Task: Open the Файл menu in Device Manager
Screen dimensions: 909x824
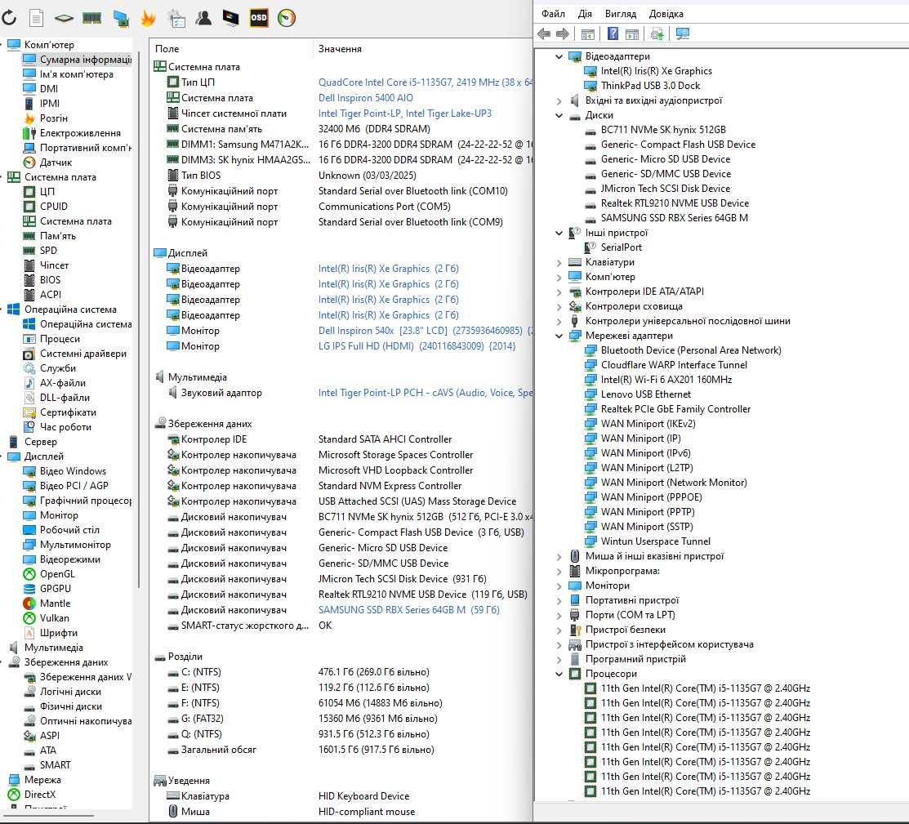Action: coord(553,13)
